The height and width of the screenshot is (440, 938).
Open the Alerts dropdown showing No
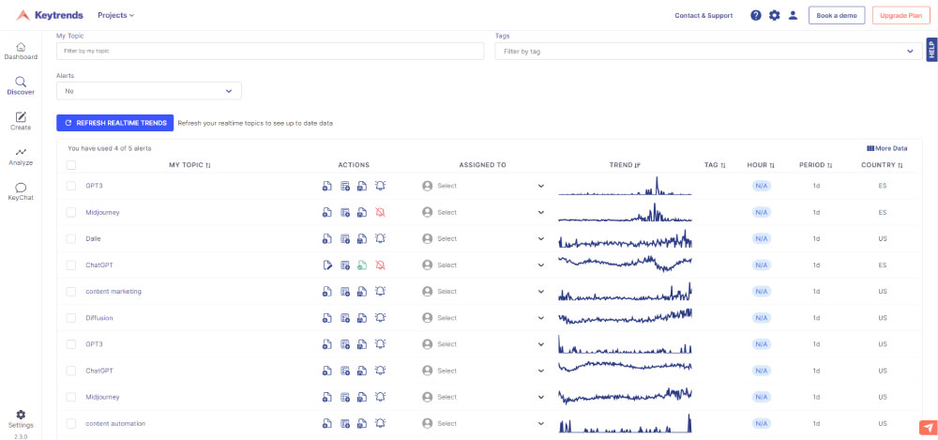click(149, 91)
